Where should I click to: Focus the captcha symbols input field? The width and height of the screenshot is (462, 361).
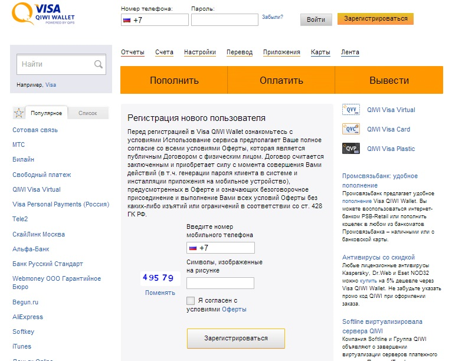(x=220, y=283)
